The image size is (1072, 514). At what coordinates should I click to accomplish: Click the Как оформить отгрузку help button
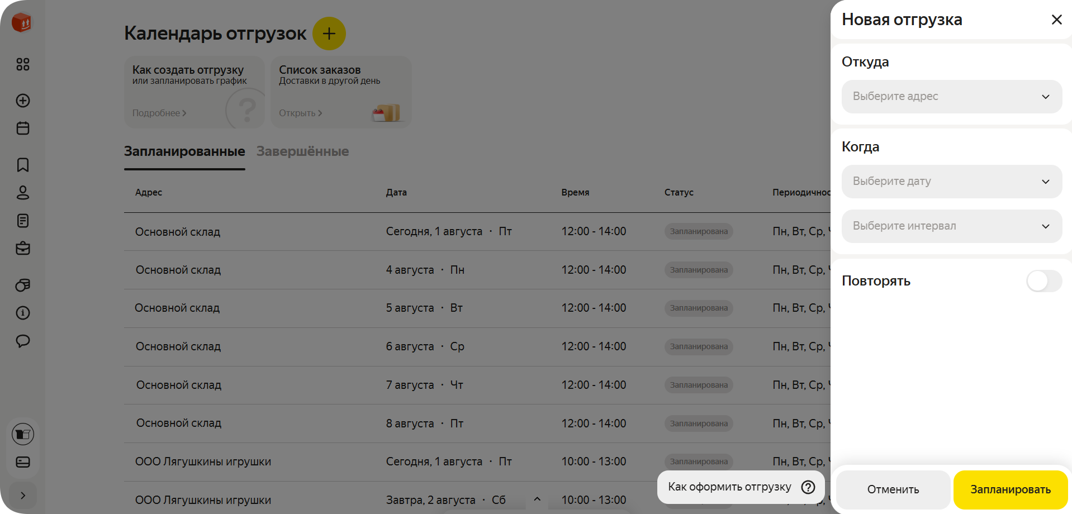point(741,487)
